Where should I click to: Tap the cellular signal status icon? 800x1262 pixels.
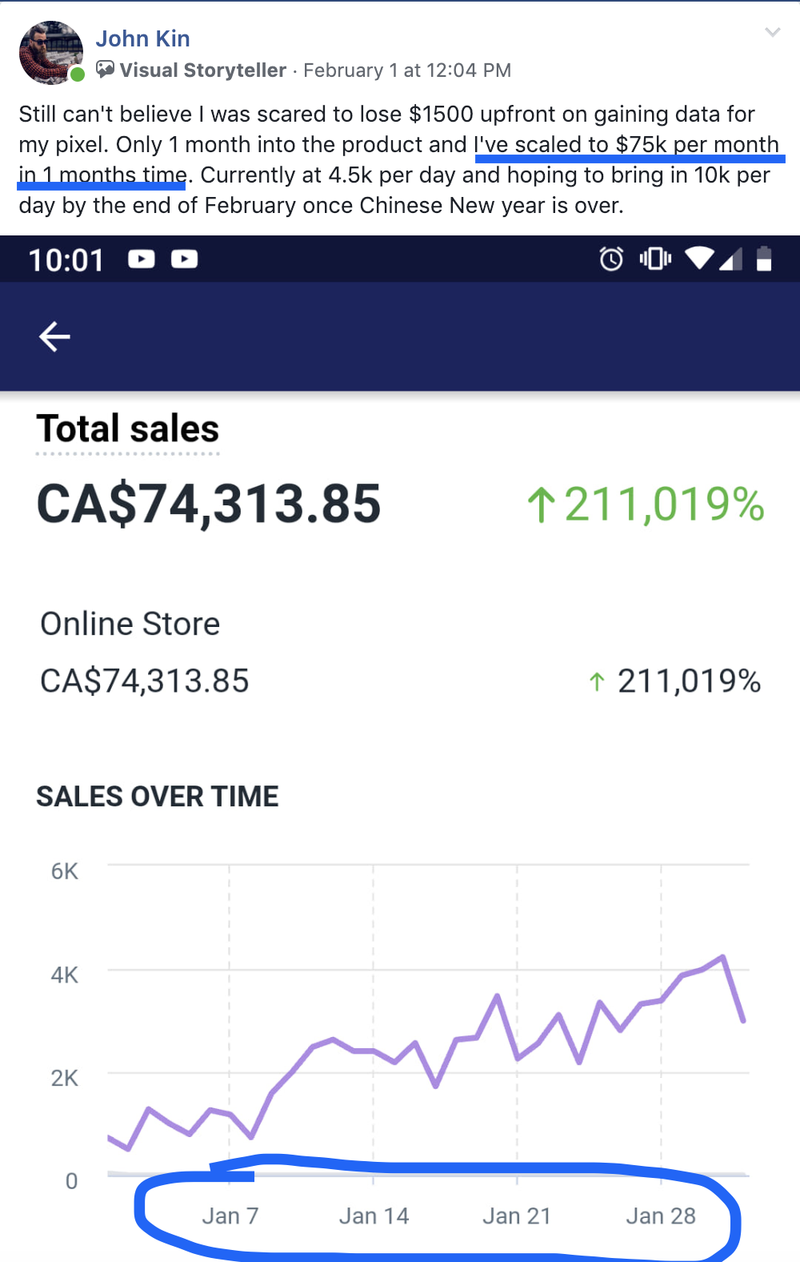731,259
